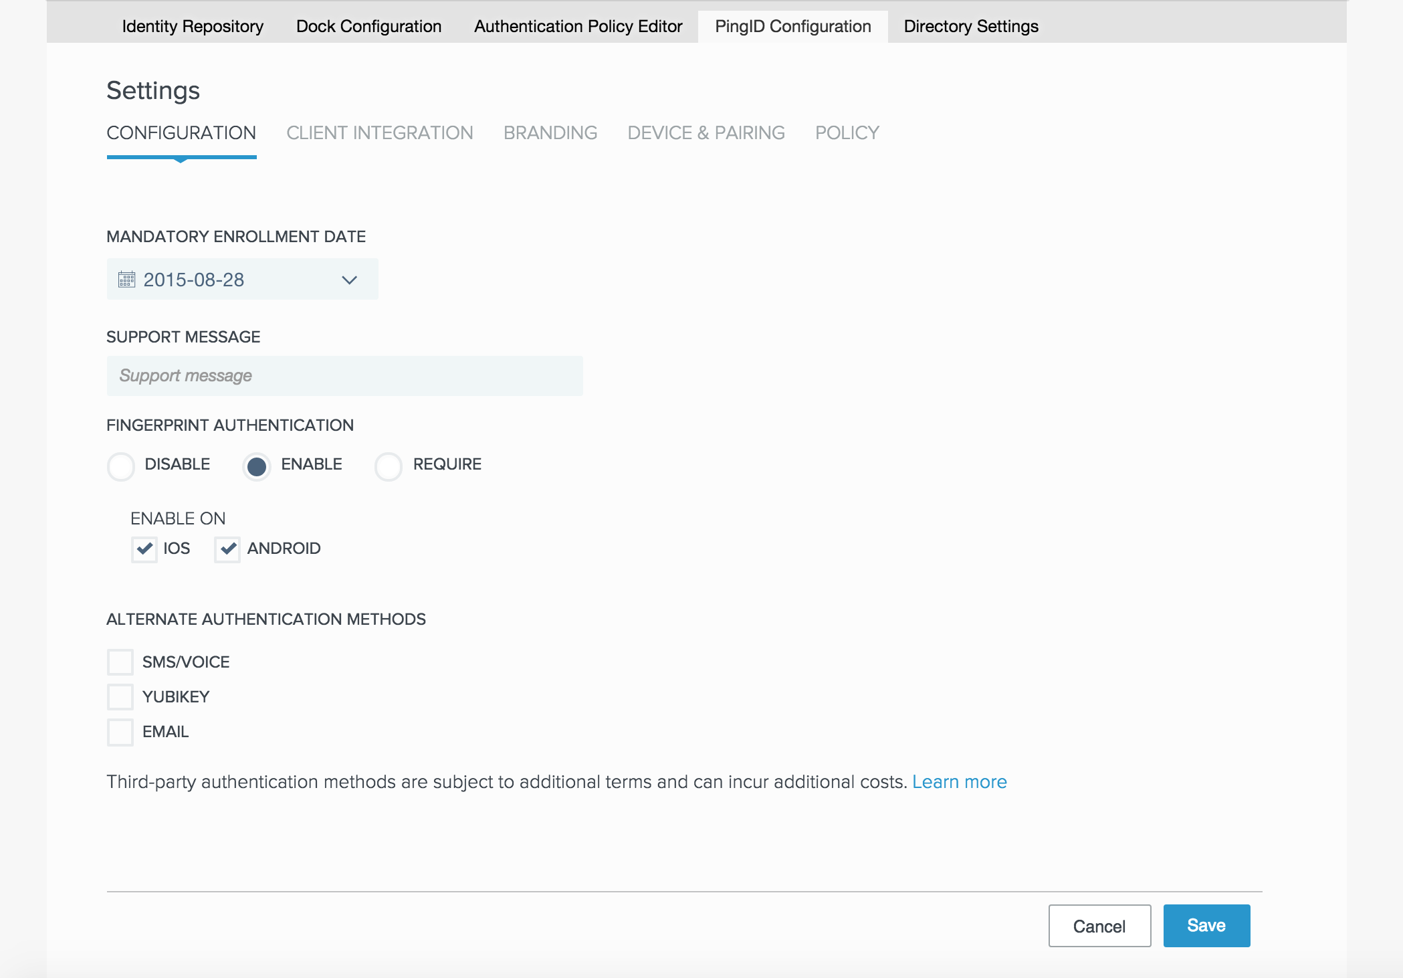Switch to Directory Settings tab
The width and height of the screenshot is (1403, 978).
coord(970,27)
